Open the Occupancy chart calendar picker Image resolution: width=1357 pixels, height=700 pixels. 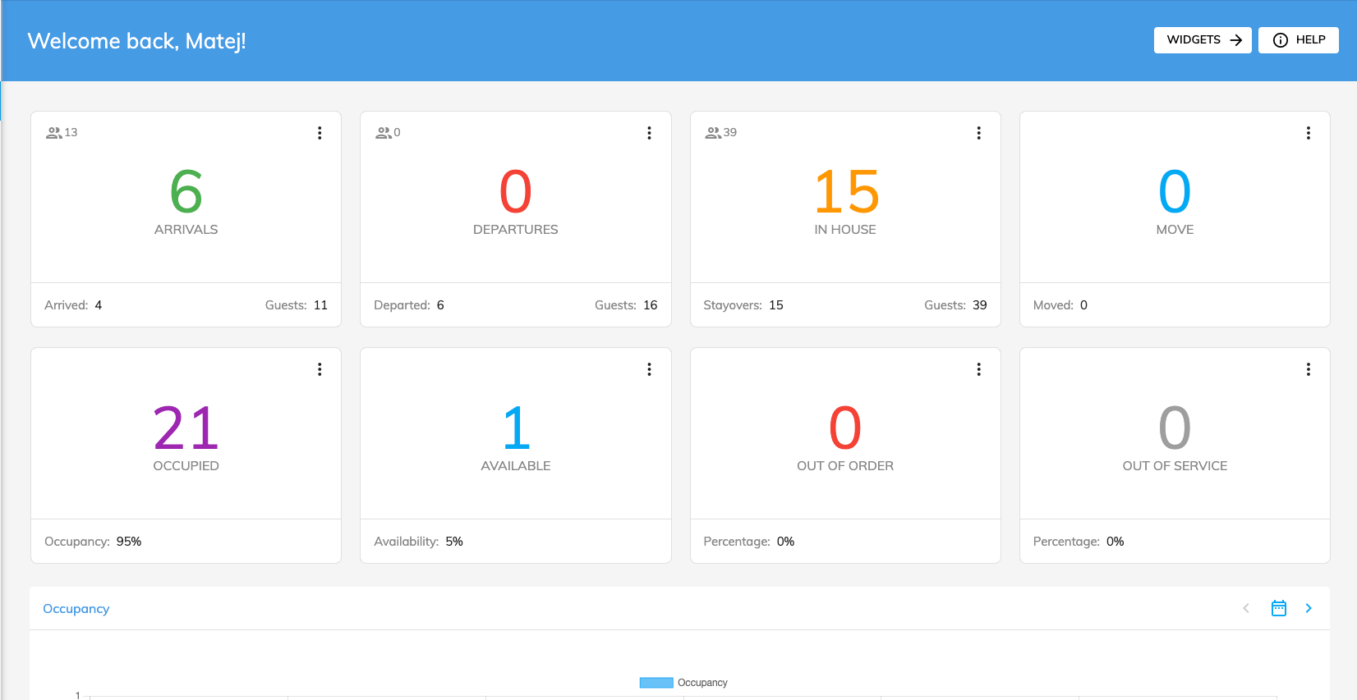1278,608
